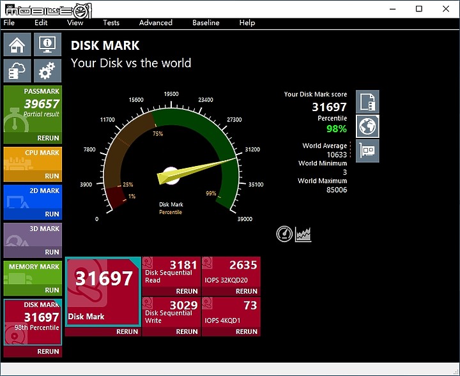Rerun the Disk Sequential Read test
This screenshot has width=460, height=376.
[187, 291]
